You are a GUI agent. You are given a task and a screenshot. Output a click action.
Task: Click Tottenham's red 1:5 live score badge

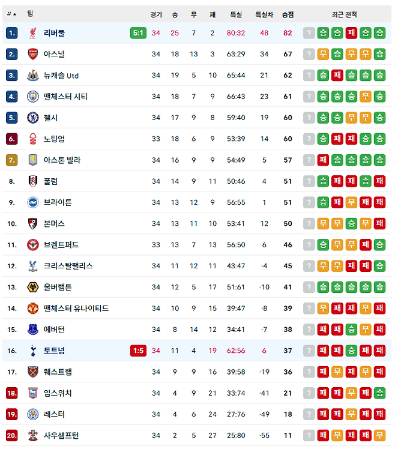[138, 351]
